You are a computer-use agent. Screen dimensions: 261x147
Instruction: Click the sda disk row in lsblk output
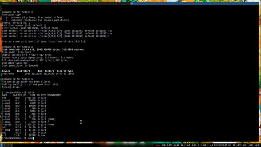pos(24,98)
